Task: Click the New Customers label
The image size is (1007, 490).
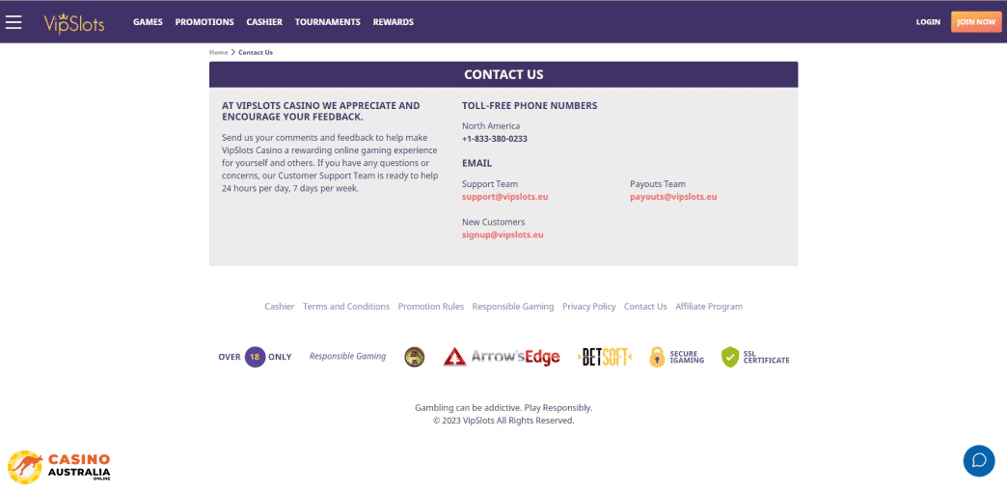Action: 493,222
